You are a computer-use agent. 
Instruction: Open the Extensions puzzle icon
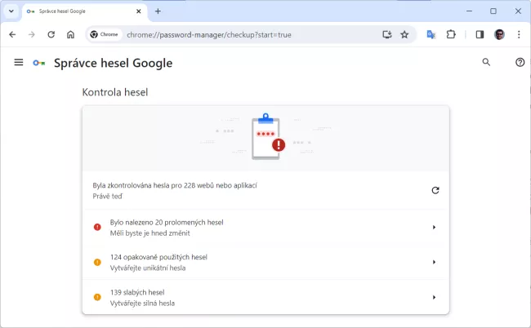click(x=450, y=35)
